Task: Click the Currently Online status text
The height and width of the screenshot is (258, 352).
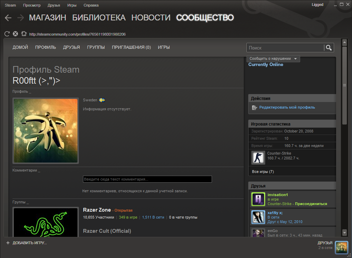Action: click(266, 64)
